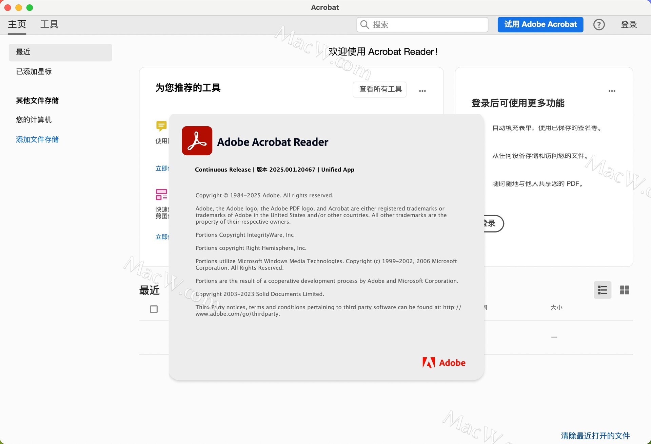Image resolution: width=651 pixels, height=444 pixels.
Task: Click the version 2025.001.20467 text line
Action: click(x=275, y=170)
